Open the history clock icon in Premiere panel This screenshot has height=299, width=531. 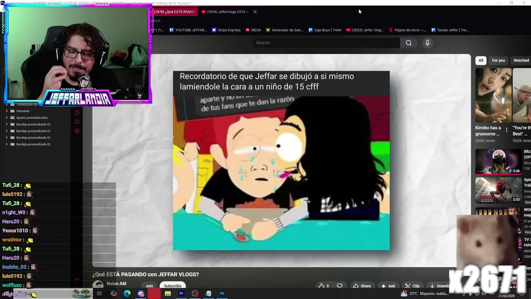tap(77, 113)
